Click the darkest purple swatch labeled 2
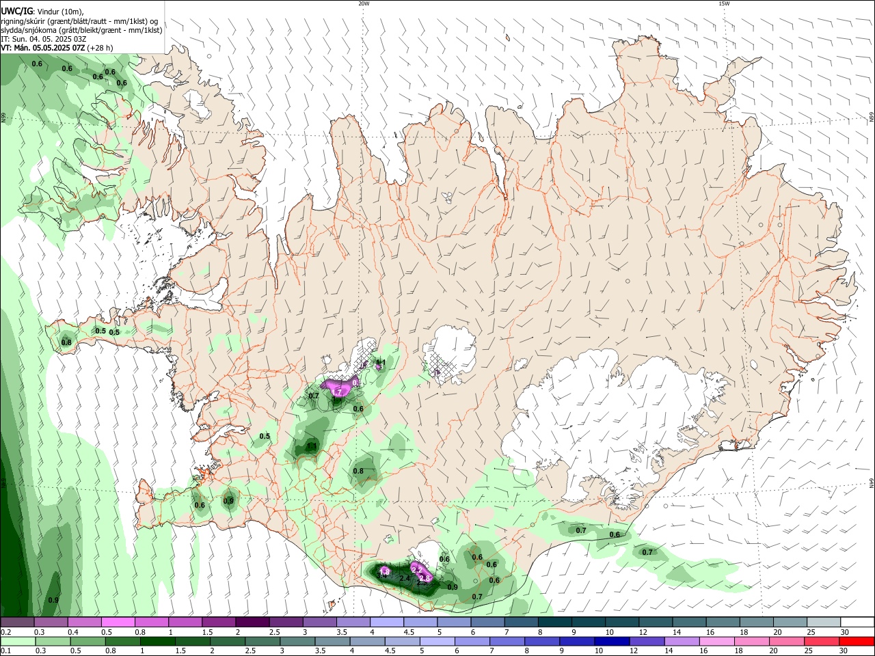 (x=252, y=623)
